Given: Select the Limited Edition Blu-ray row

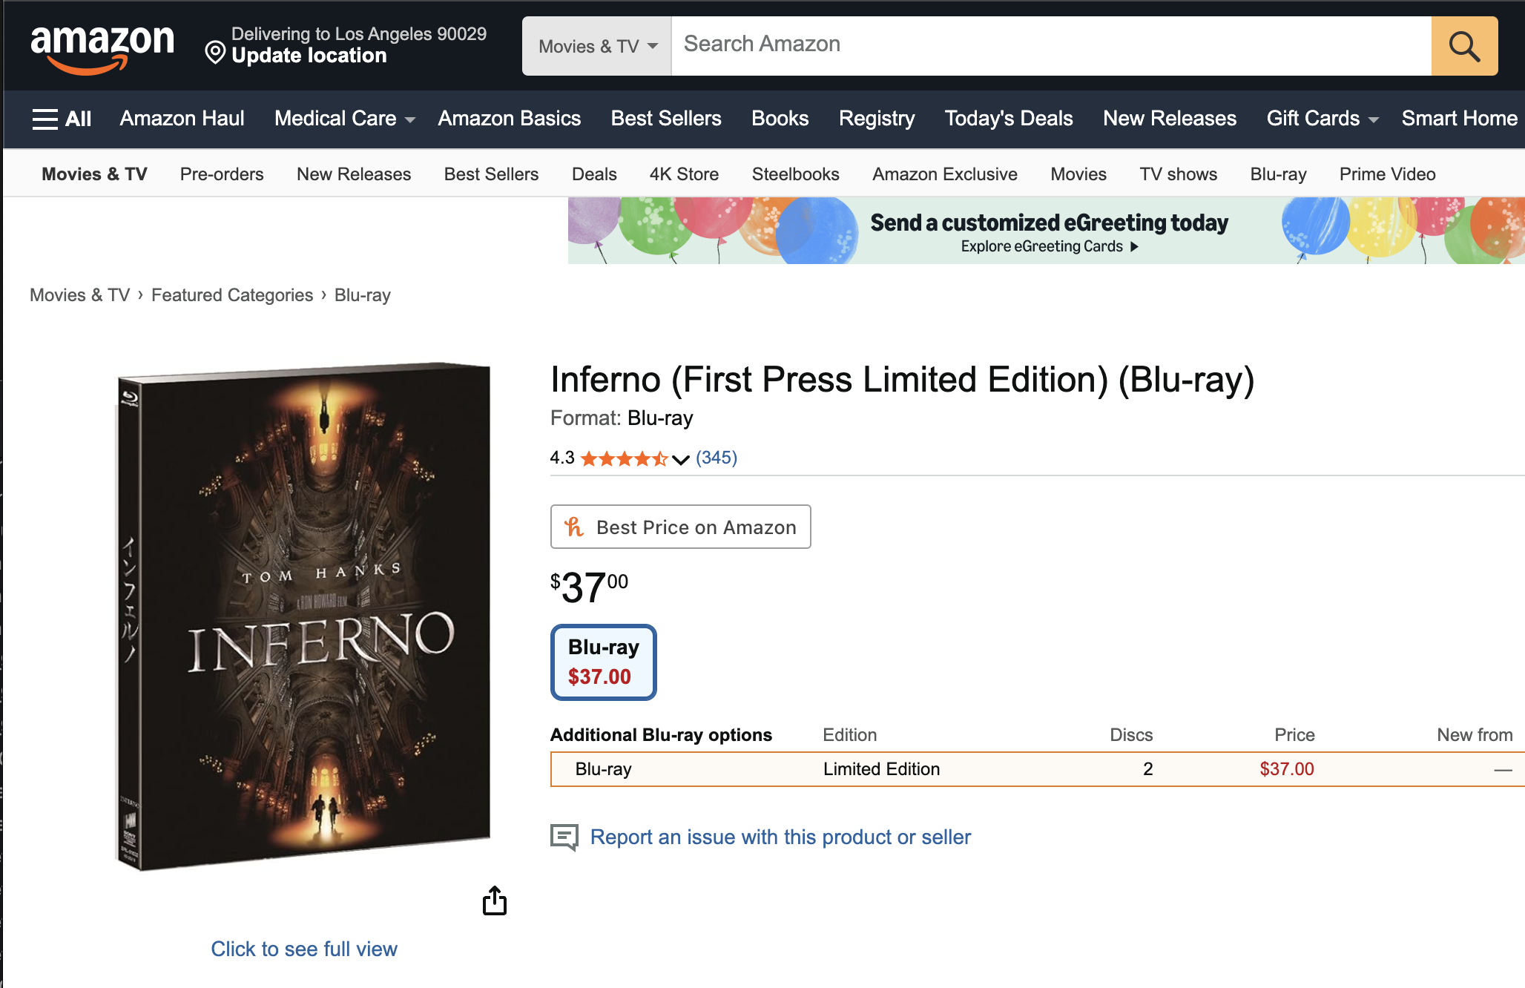Looking at the screenshot, I should pyautogui.click(x=881, y=769).
